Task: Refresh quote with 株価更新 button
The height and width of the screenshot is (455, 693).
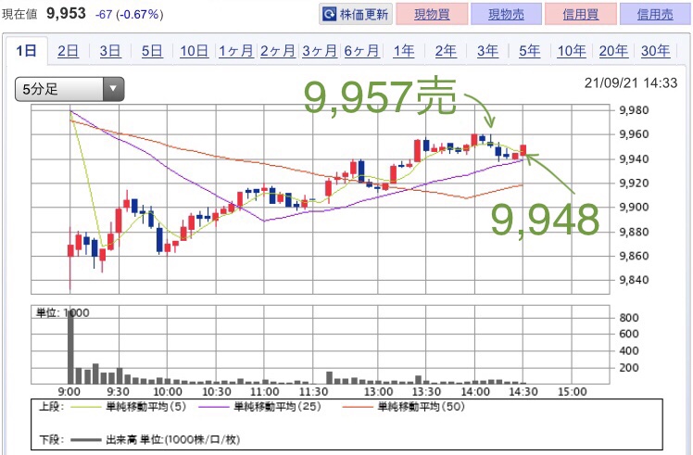Action: (356, 15)
